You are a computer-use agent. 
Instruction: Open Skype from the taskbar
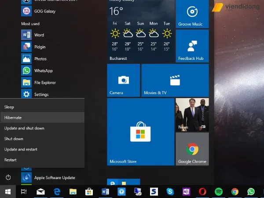170,191
